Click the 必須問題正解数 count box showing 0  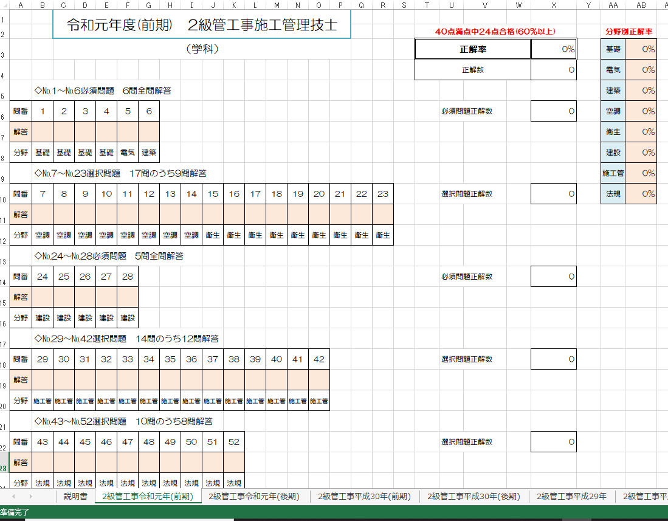554,111
